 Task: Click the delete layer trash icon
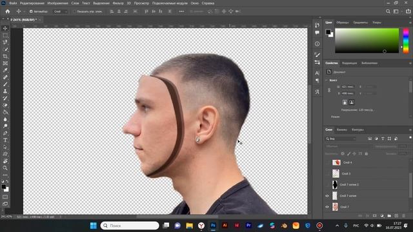[x=403, y=216]
